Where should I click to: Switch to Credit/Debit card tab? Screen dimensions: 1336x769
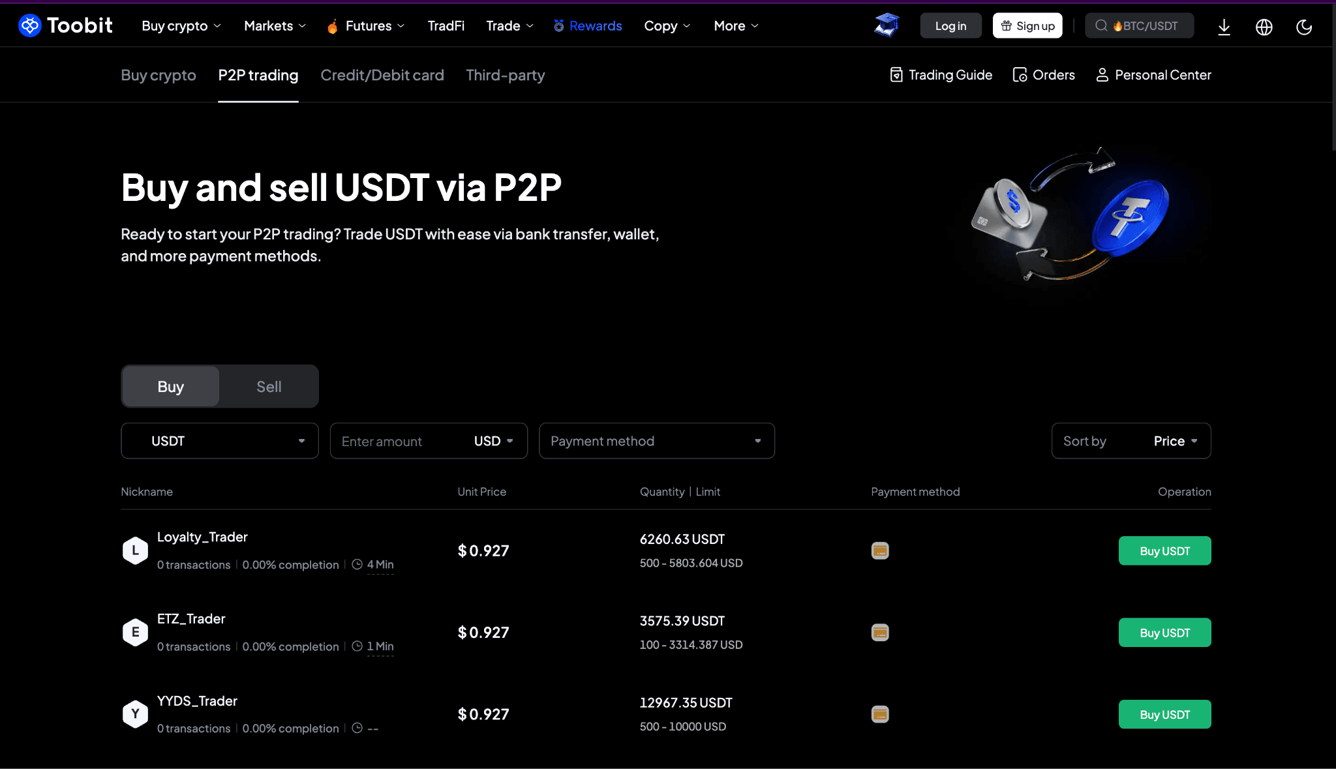point(382,75)
